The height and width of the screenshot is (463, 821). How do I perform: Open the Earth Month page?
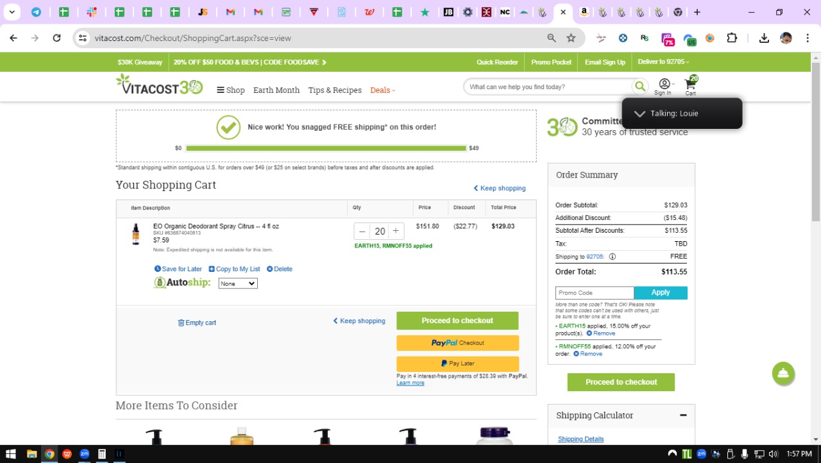point(276,90)
